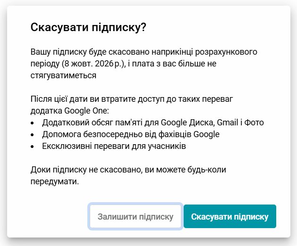Viewport: 297px width, 246px height.
Task: Click the word "передумати" at the end
Action: pos(54,180)
